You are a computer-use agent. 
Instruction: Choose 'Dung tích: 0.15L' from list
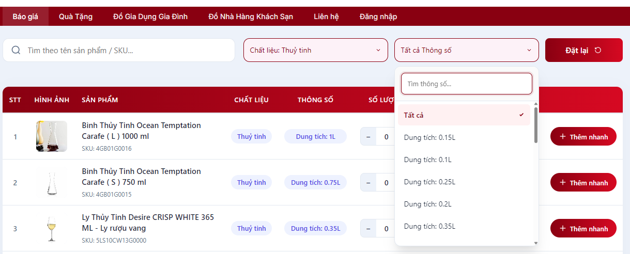[x=429, y=137]
